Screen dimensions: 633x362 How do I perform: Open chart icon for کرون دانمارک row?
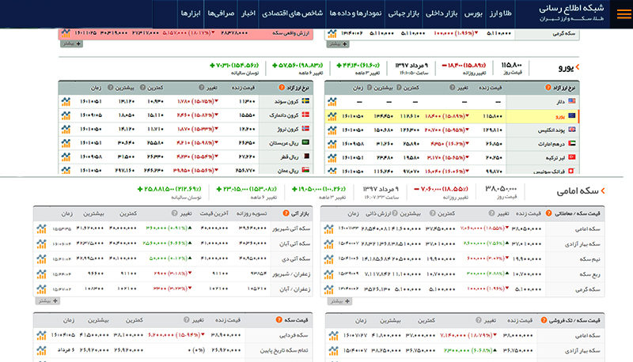click(66, 115)
